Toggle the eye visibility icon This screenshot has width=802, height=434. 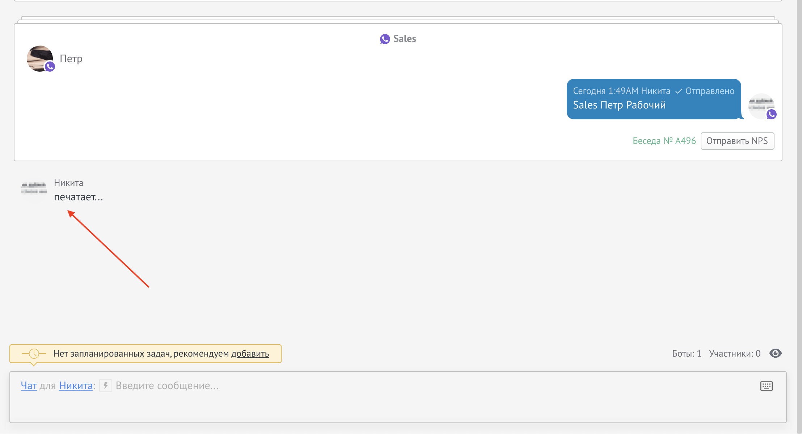[776, 353]
